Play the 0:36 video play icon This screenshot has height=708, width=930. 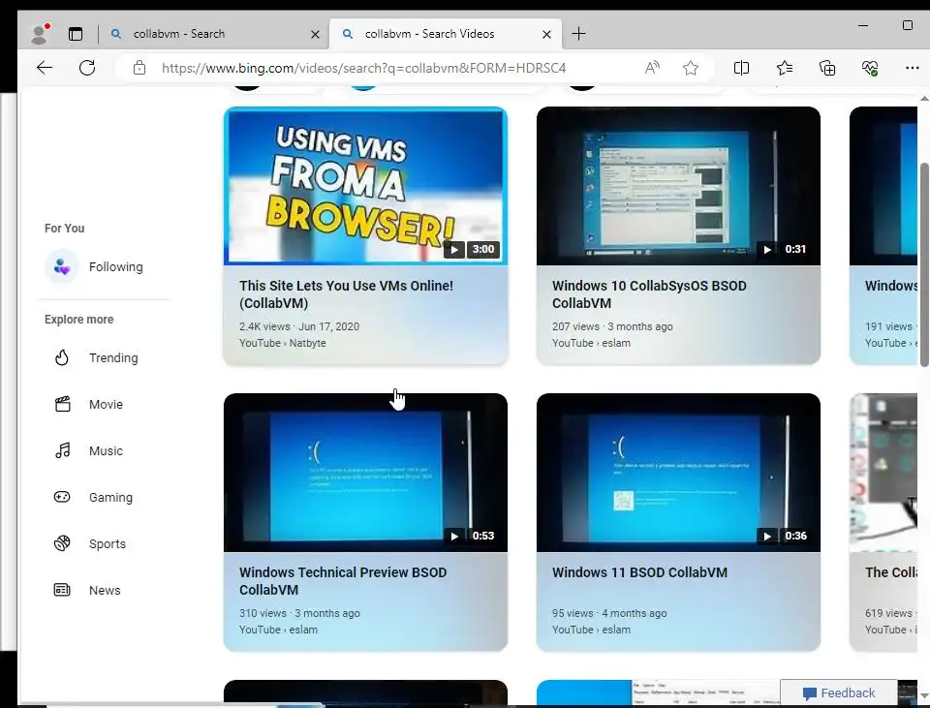[x=767, y=536]
